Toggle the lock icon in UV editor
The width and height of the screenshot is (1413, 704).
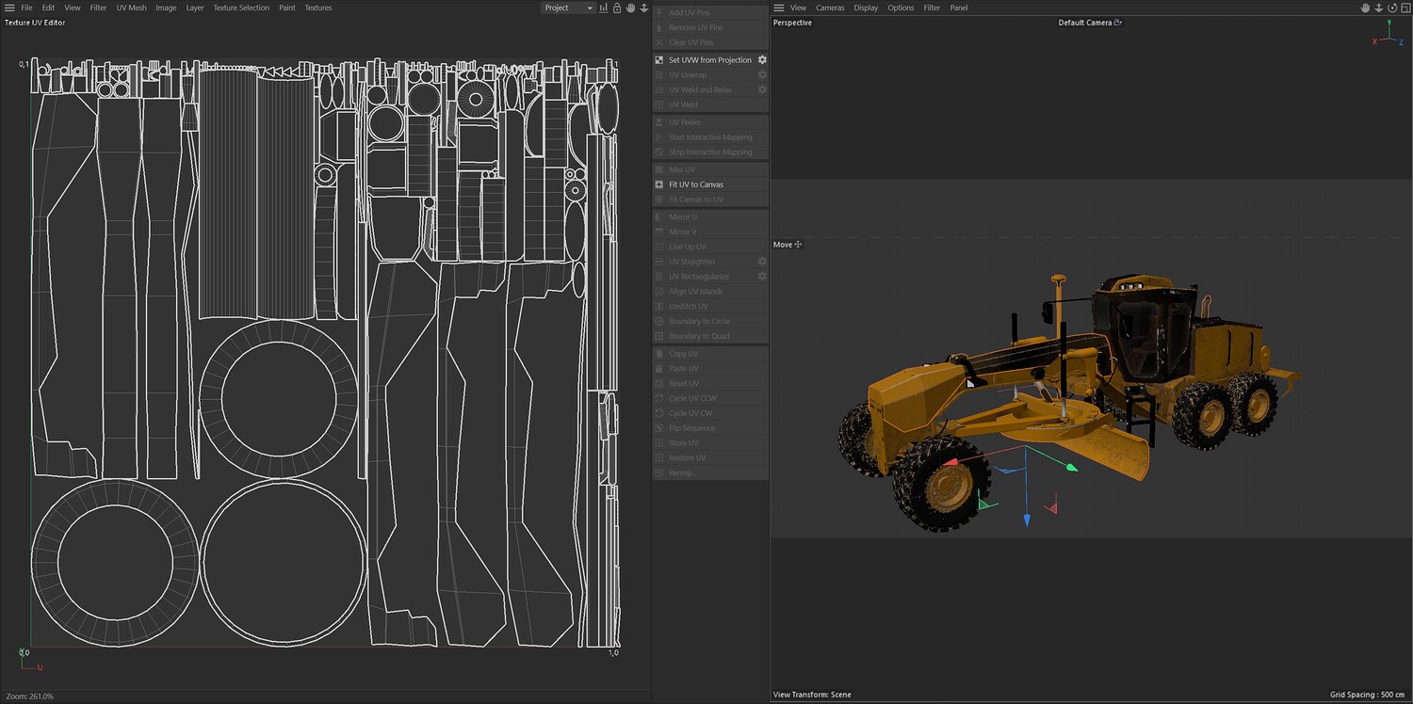point(617,8)
